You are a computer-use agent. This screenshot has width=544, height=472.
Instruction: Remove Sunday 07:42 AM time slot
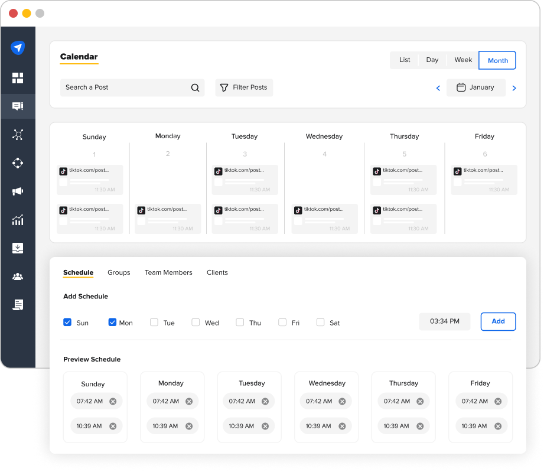[x=113, y=401]
